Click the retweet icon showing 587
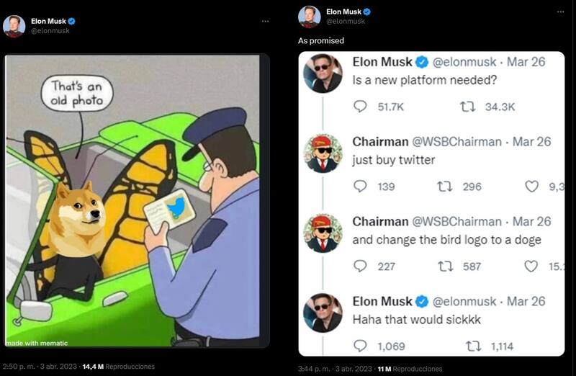 click(445, 267)
